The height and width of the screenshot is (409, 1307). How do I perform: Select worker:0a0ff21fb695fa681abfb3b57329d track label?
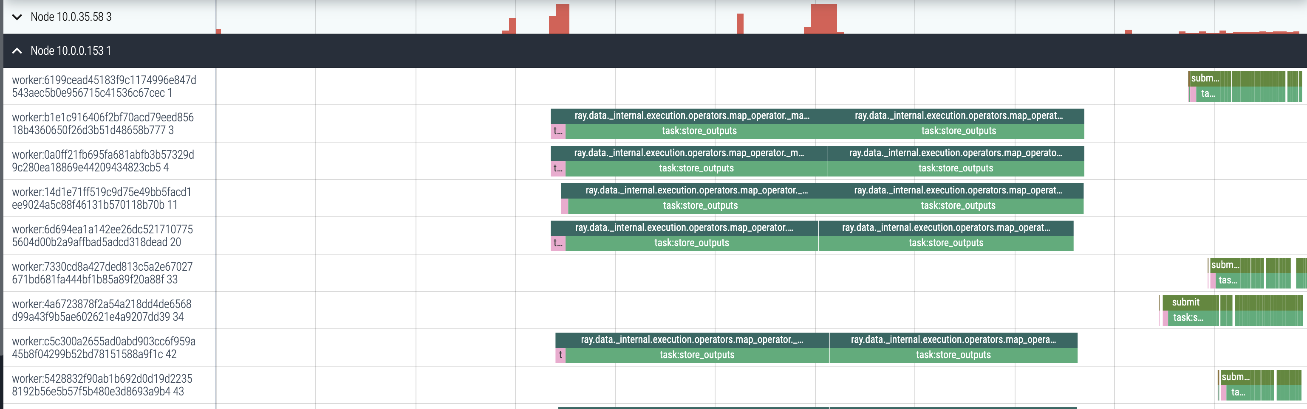click(x=103, y=161)
